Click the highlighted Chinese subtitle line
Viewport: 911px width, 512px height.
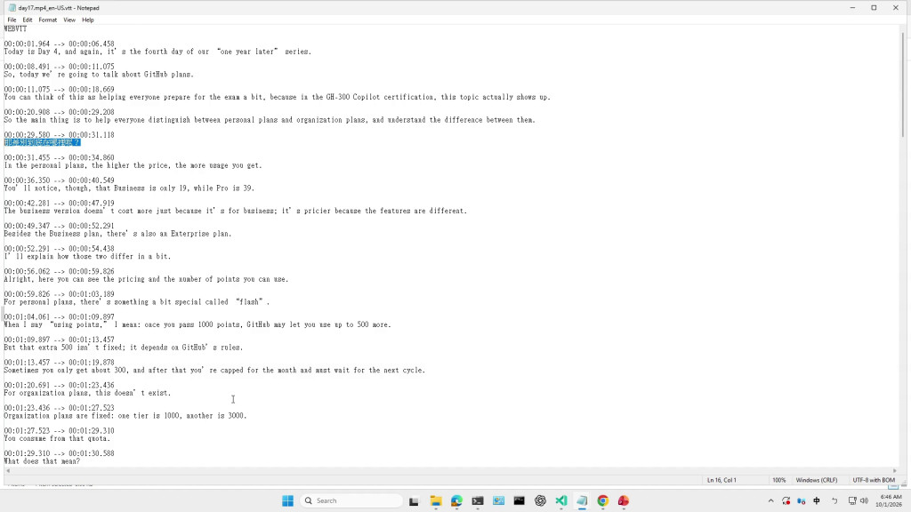pyautogui.click(x=42, y=142)
